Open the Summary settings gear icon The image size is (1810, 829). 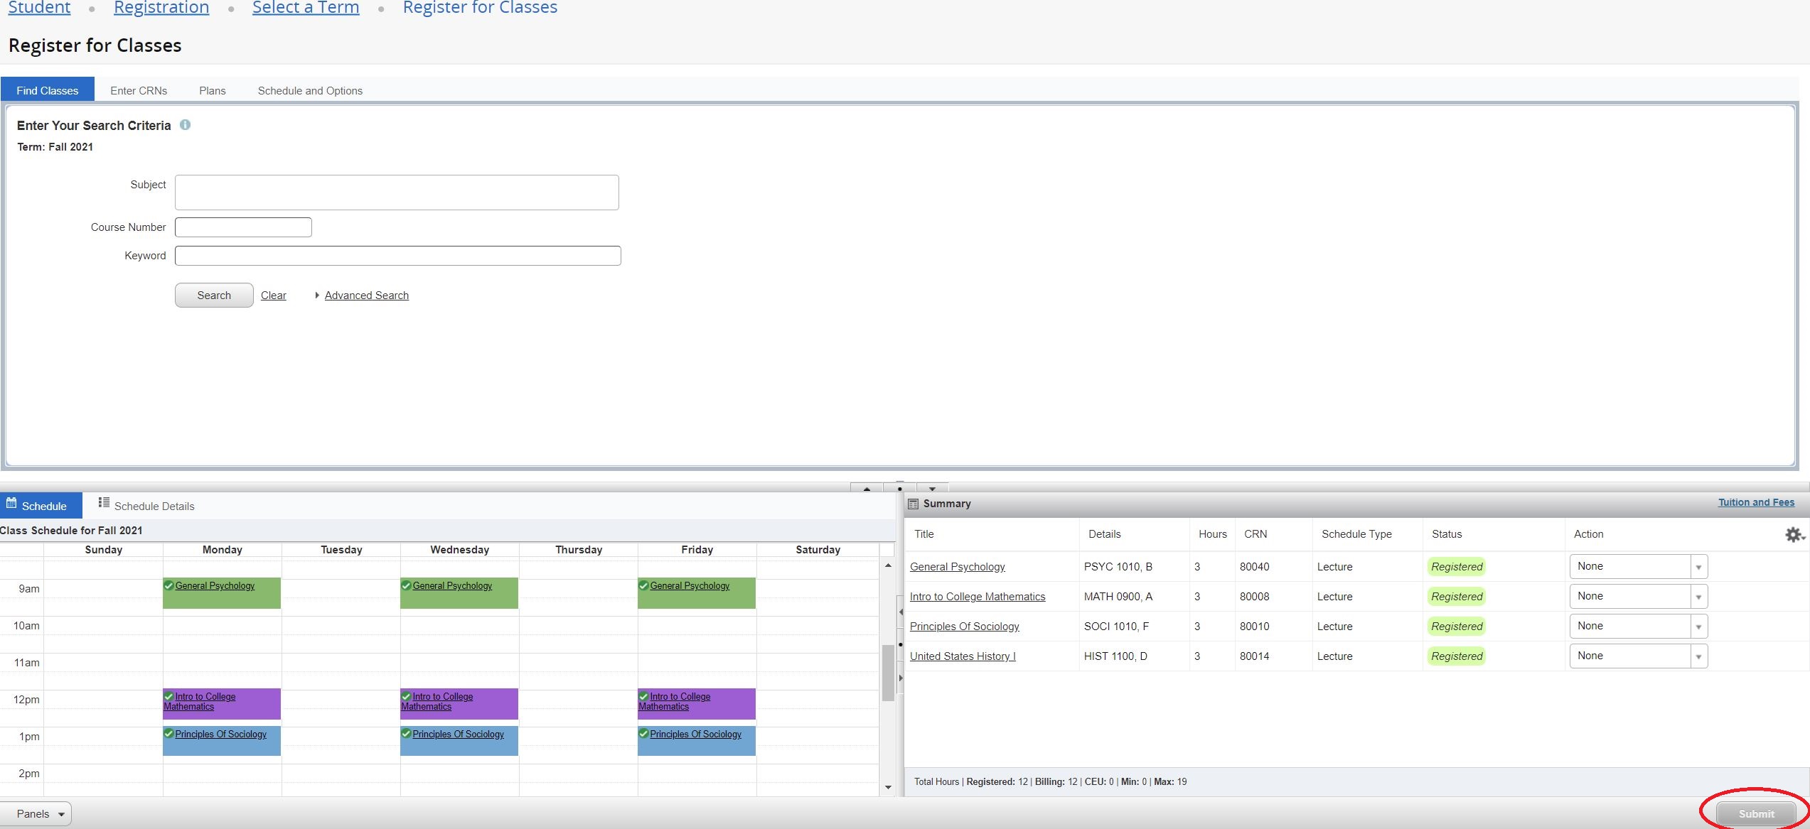[x=1793, y=534]
